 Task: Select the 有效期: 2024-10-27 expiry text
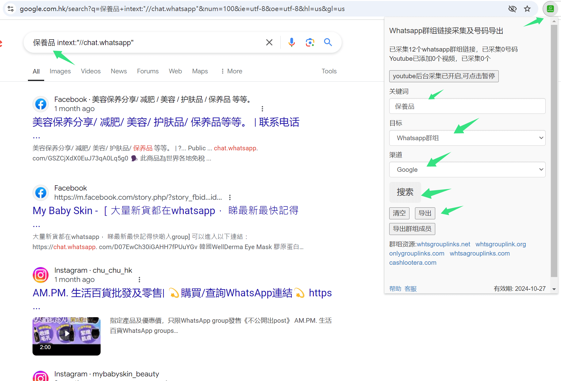point(520,289)
